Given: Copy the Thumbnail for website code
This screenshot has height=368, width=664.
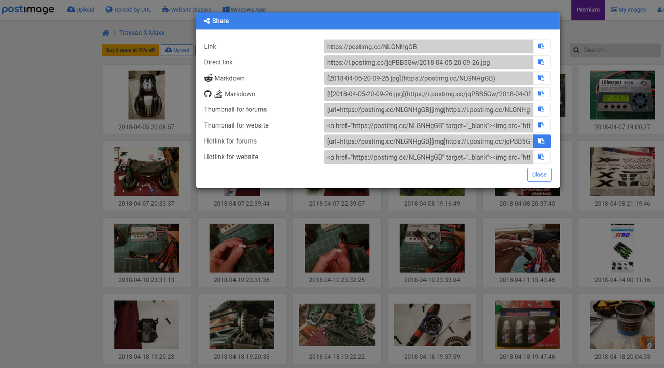Looking at the screenshot, I should tap(542, 125).
